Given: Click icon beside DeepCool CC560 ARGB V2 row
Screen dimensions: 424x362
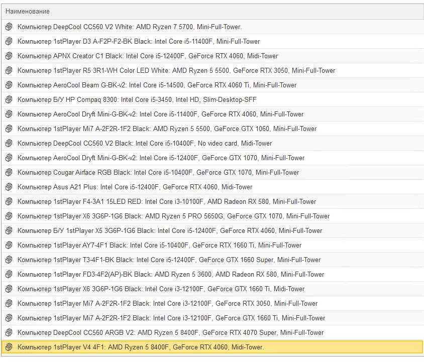Looking at the screenshot, I should (x=9, y=333).
